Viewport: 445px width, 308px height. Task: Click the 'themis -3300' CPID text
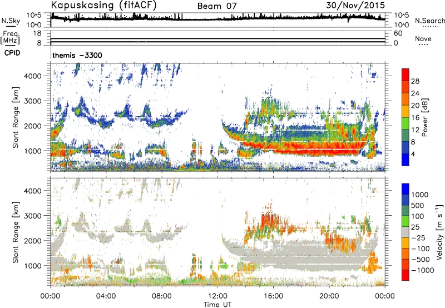77,55
